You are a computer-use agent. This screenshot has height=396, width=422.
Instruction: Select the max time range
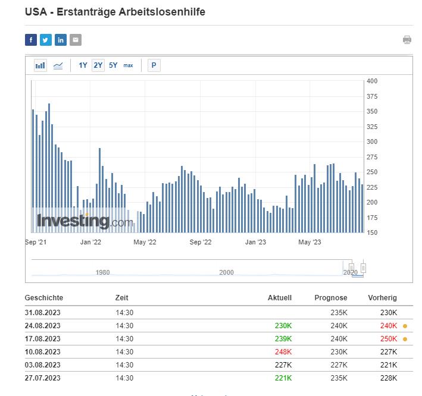click(x=128, y=65)
